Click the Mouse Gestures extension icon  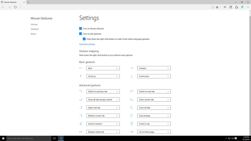[x=242, y=7]
